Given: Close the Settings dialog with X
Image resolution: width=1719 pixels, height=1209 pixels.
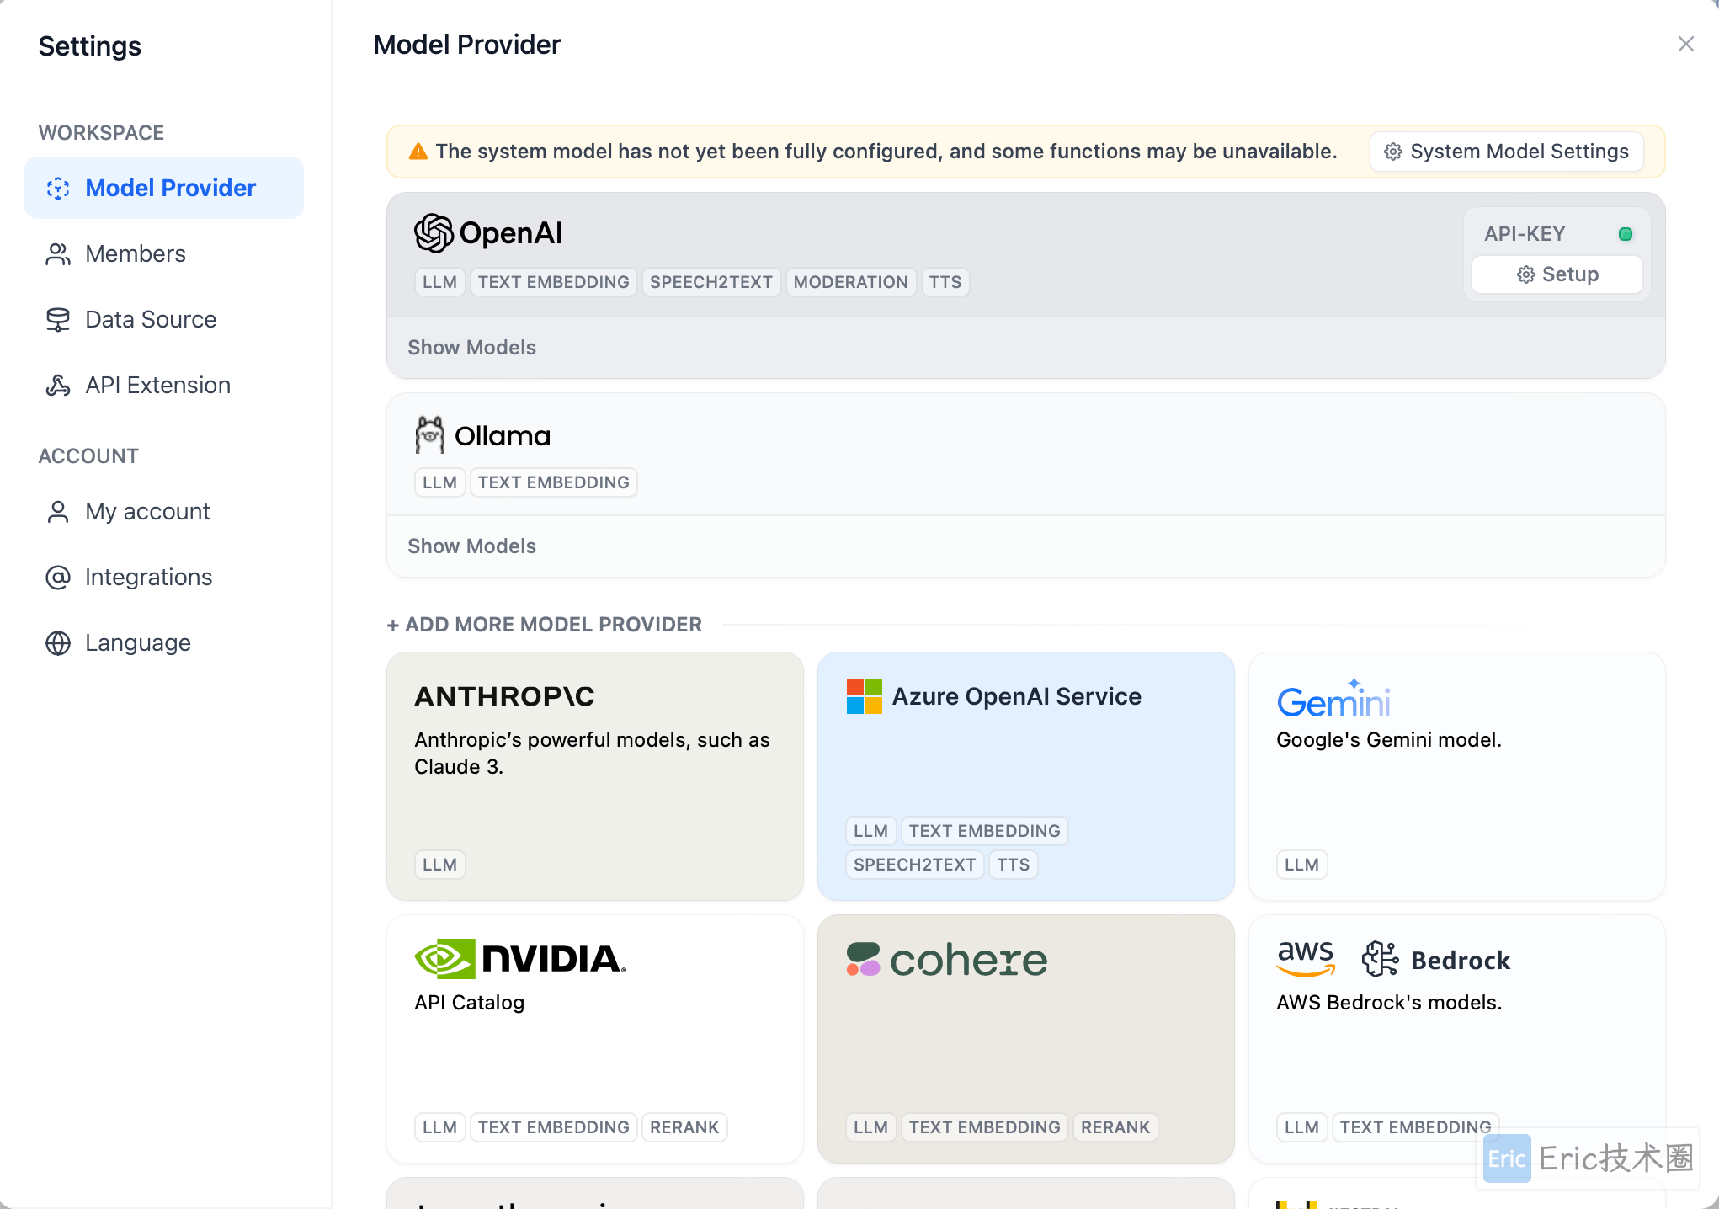Looking at the screenshot, I should (1685, 44).
